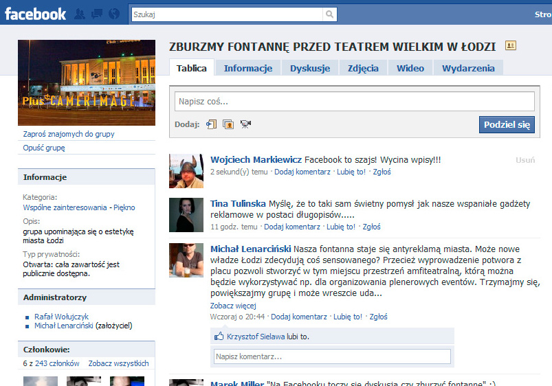The width and height of the screenshot is (552, 386).
Task: Click the Piękno category link
Action: point(124,207)
